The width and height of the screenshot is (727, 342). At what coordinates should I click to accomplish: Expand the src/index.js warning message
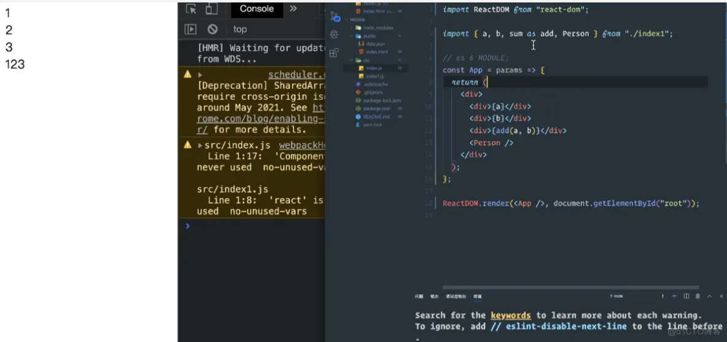click(200, 145)
